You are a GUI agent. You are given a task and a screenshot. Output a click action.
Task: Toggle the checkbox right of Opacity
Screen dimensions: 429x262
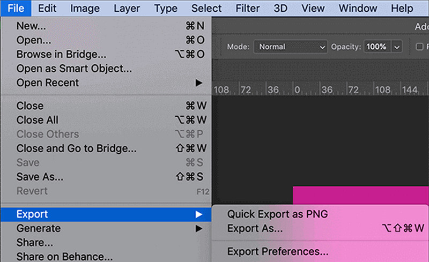(420, 47)
